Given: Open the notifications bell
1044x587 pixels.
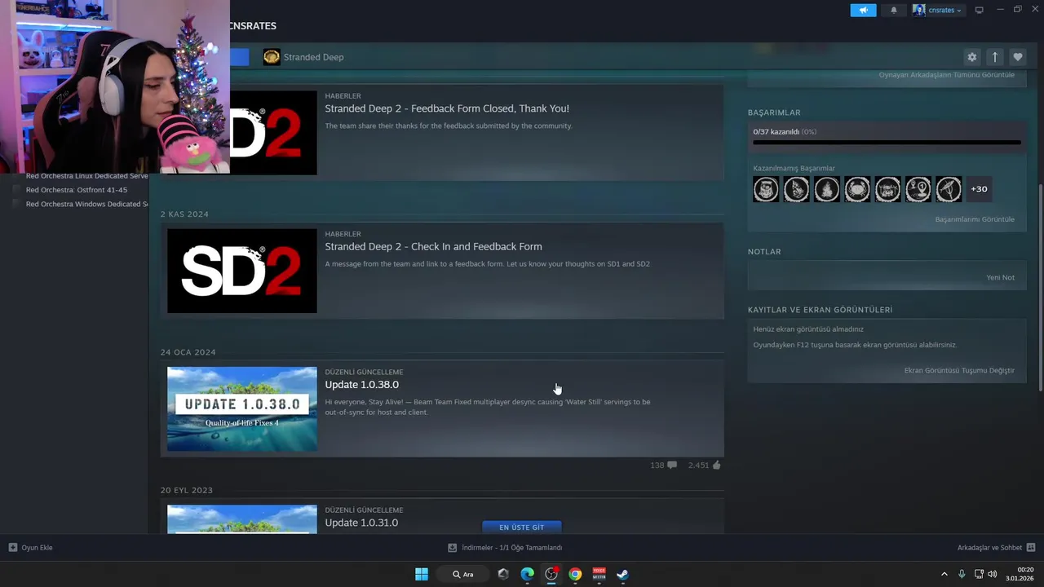Looking at the screenshot, I should tap(894, 10).
